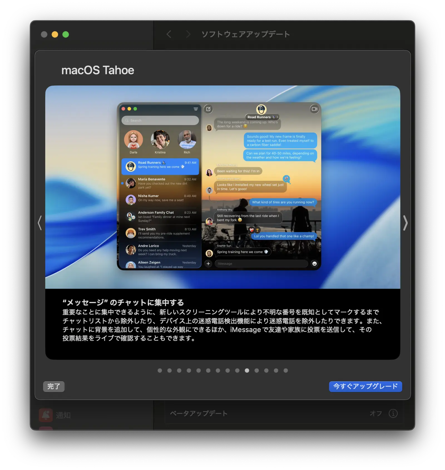
Task: Select the Anderson Family Chat conversation
Action: point(160,217)
